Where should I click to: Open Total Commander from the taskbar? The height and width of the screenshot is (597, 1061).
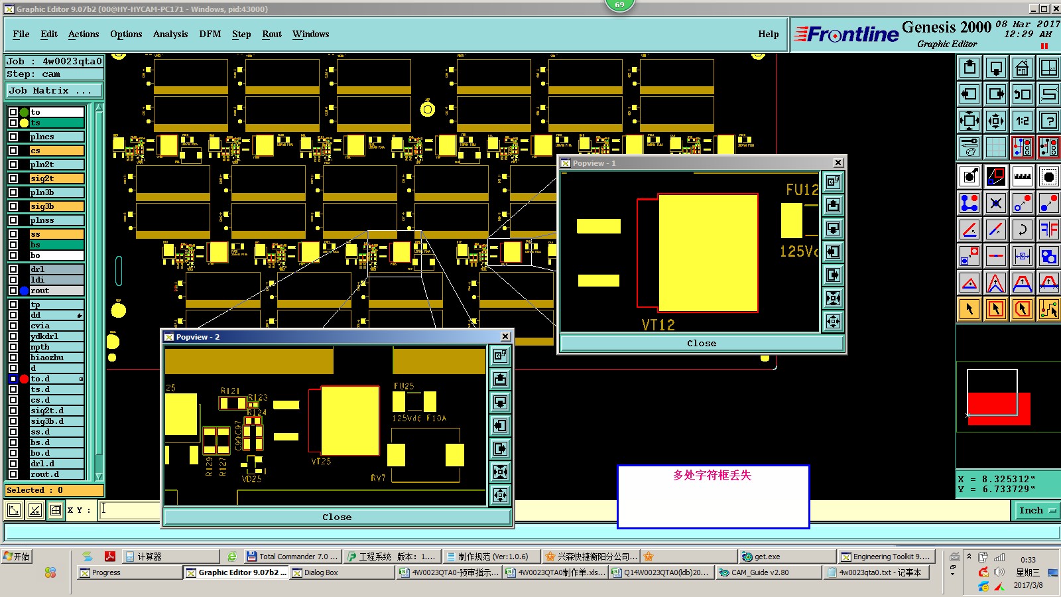coord(292,557)
